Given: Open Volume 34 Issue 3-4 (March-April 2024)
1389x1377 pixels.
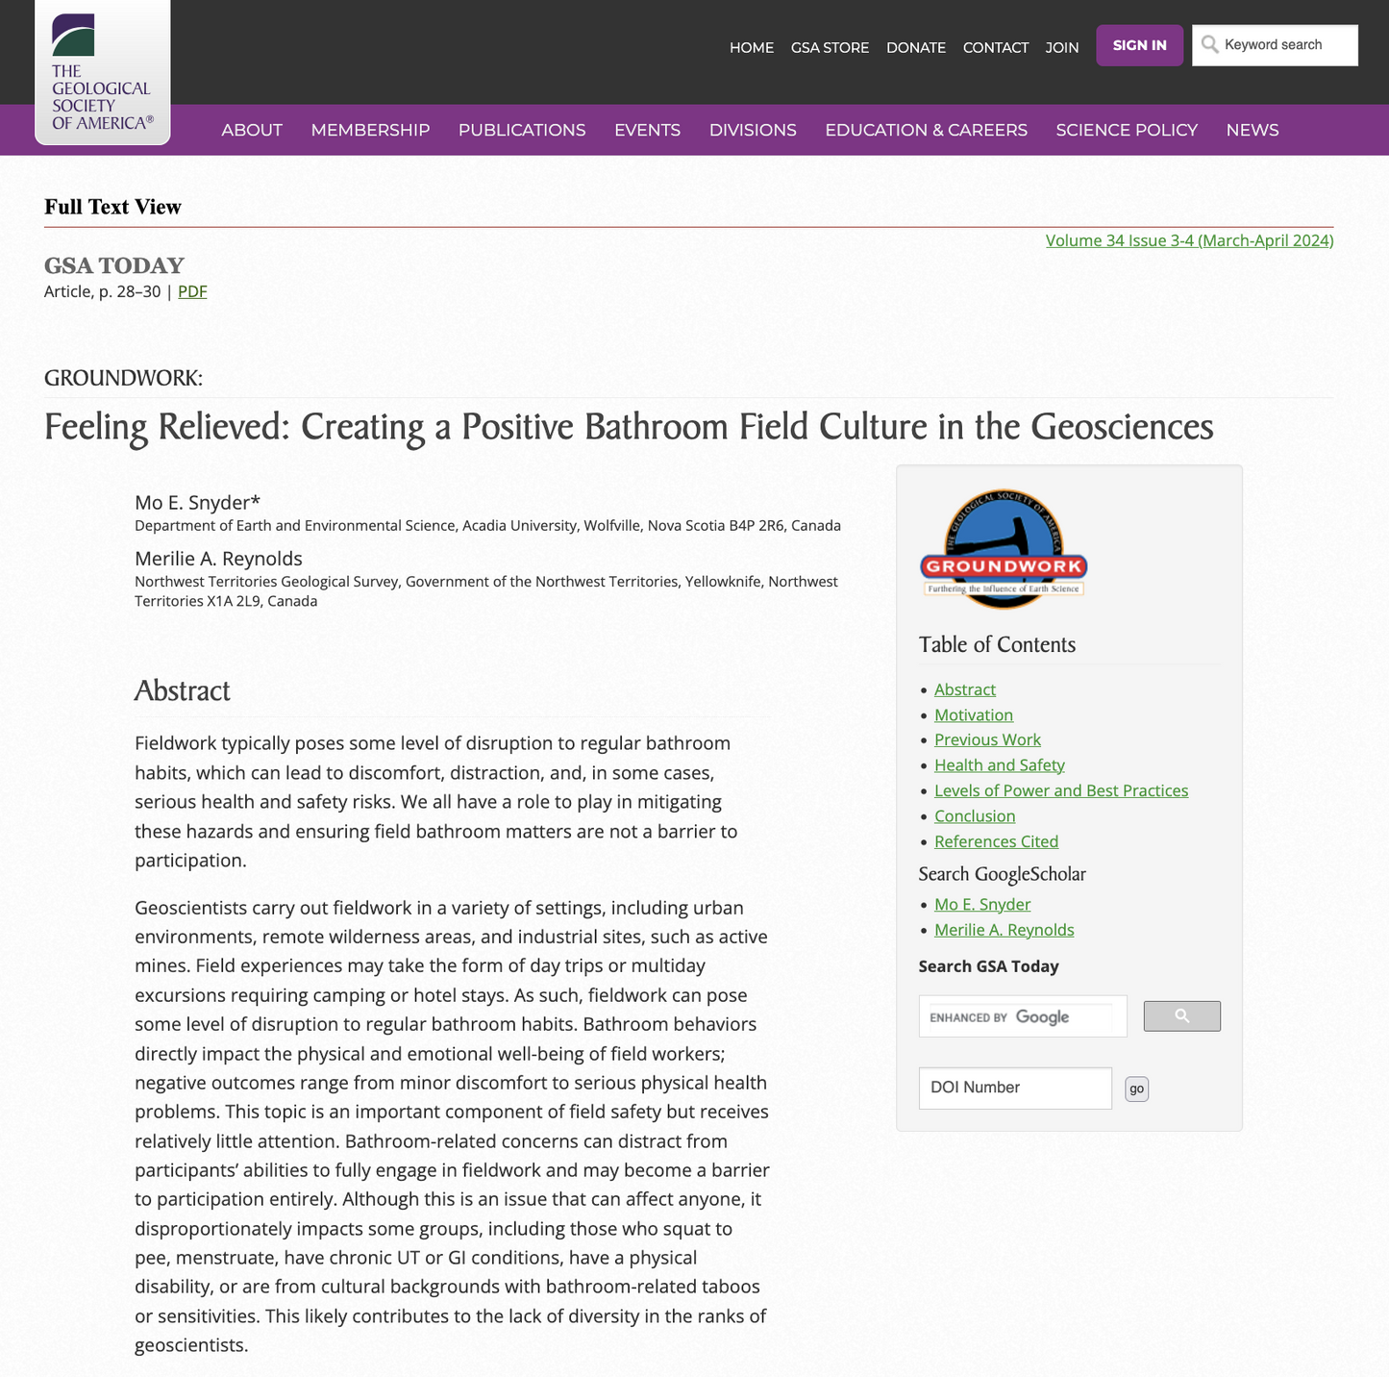Looking at the screenshot, I should (x=1188, y=240).
